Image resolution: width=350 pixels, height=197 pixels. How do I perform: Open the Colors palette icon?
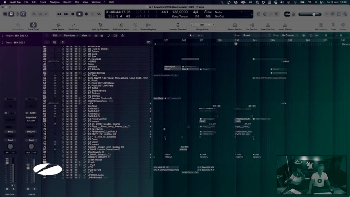(x=343, y=25)
